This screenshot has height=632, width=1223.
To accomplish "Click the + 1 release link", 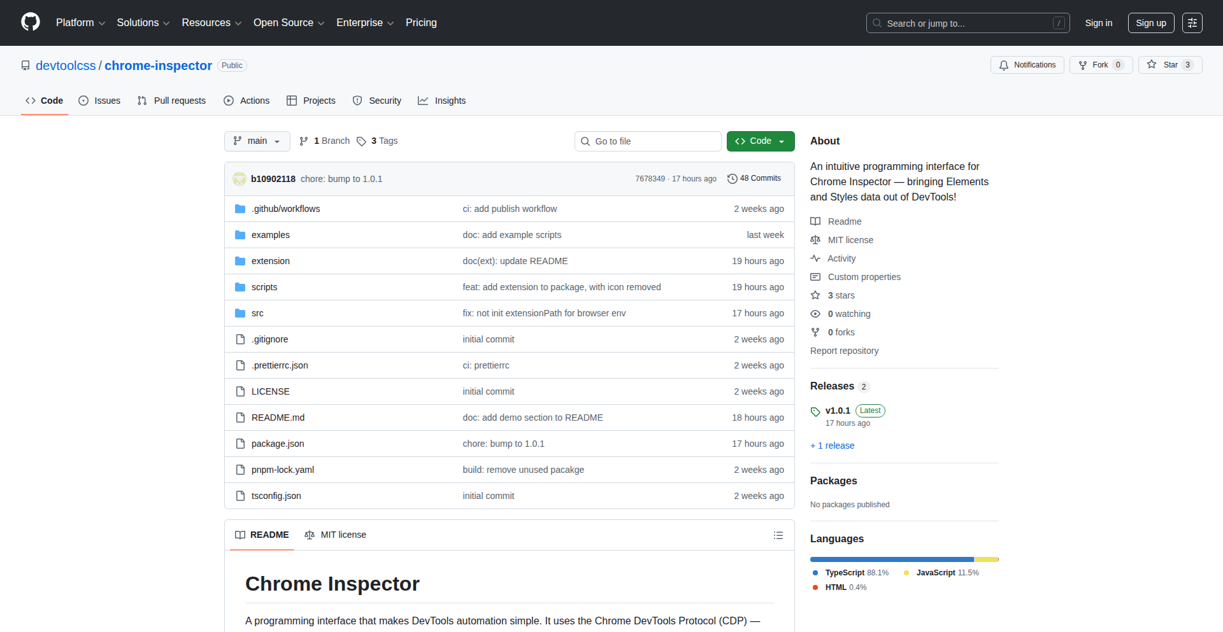I will click(832, 446).
